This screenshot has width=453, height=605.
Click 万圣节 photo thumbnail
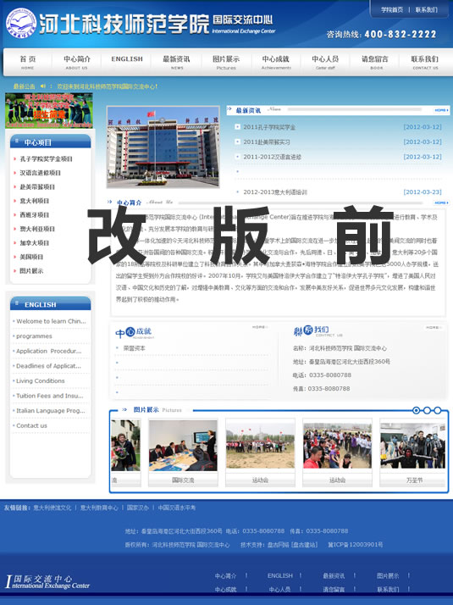tap(413, 445)
